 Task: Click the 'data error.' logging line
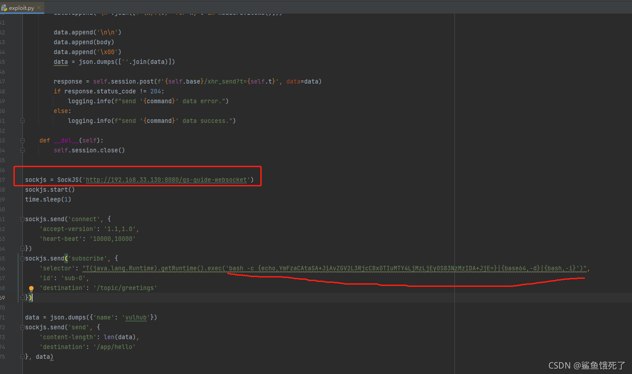[x=148, y=101]
